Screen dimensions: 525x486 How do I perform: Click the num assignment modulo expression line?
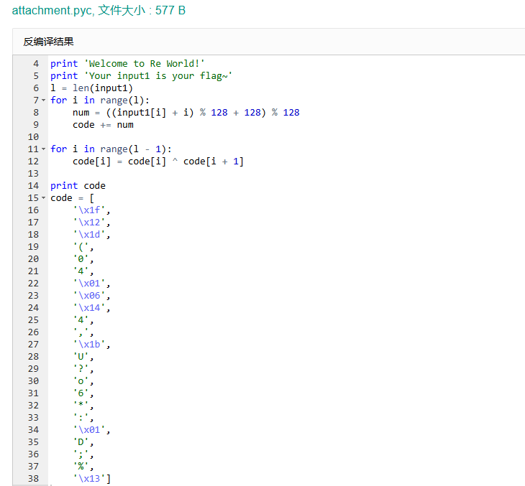(186, 112)
